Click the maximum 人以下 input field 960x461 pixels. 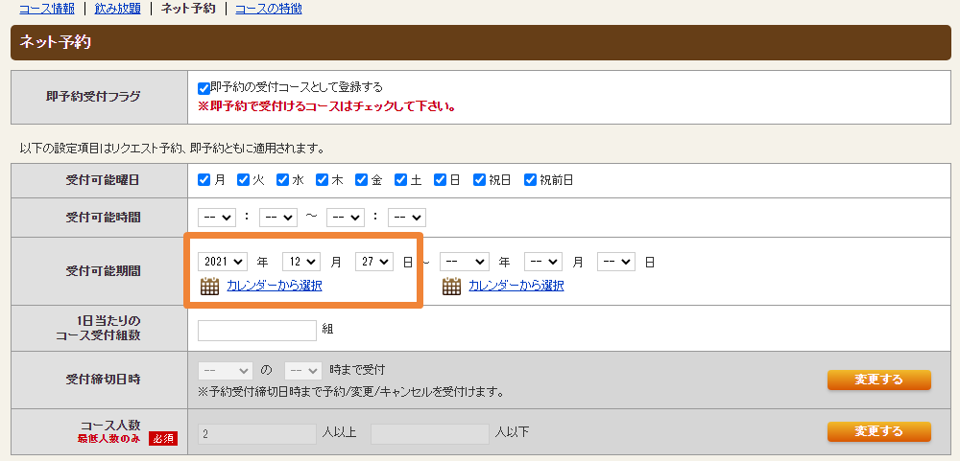pos(430,434)
